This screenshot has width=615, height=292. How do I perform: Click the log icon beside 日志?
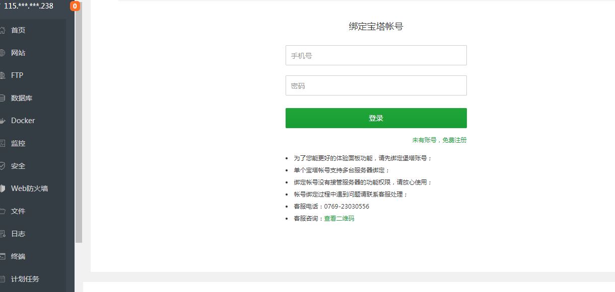coord(2,234)
